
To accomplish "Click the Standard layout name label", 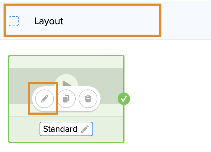I will [x=60, y=129].
